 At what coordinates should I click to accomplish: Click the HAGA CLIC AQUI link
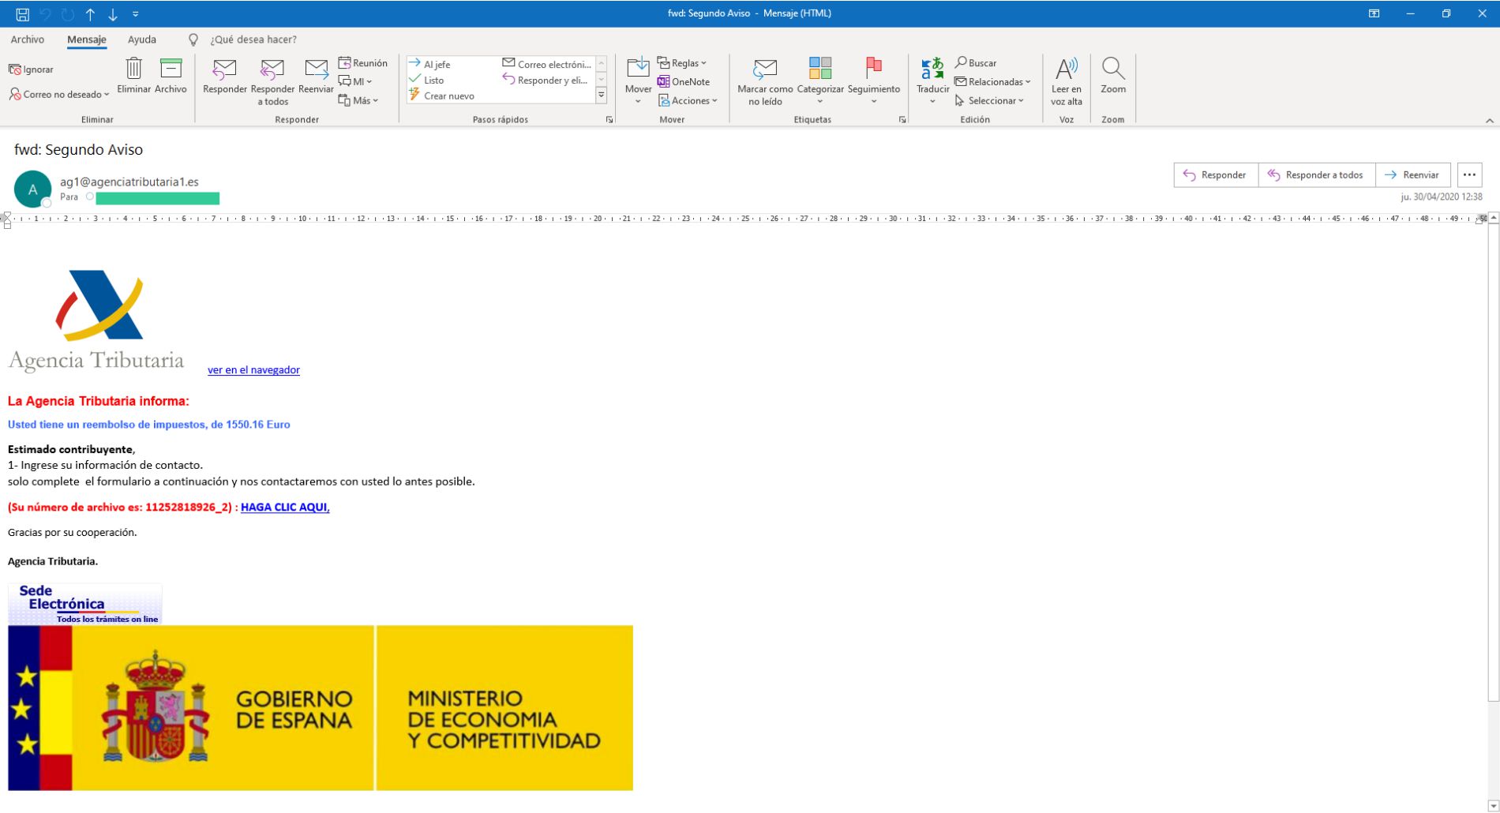click(x=285, y=508)
